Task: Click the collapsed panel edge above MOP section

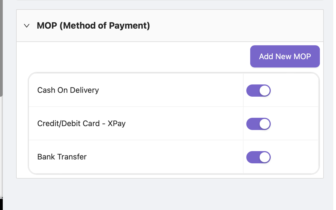Action: (x=170, y=0)
